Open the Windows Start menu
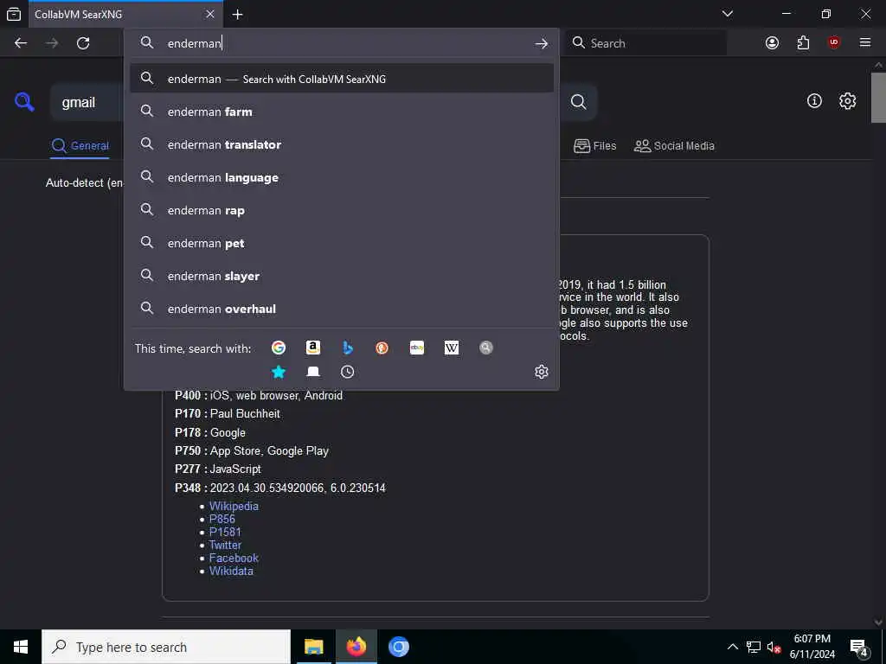 tap(21, 647)
